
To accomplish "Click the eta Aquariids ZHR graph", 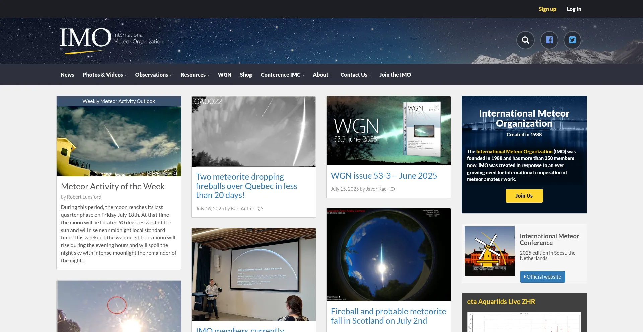I will tap(524, 322).
